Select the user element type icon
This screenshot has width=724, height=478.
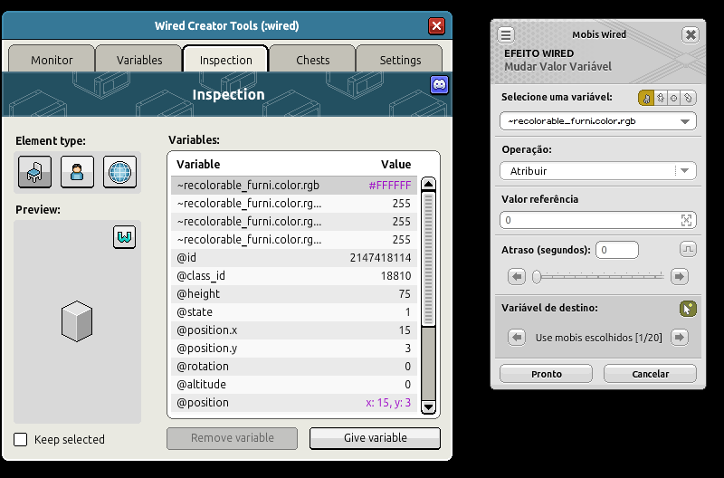click(77, 172)
